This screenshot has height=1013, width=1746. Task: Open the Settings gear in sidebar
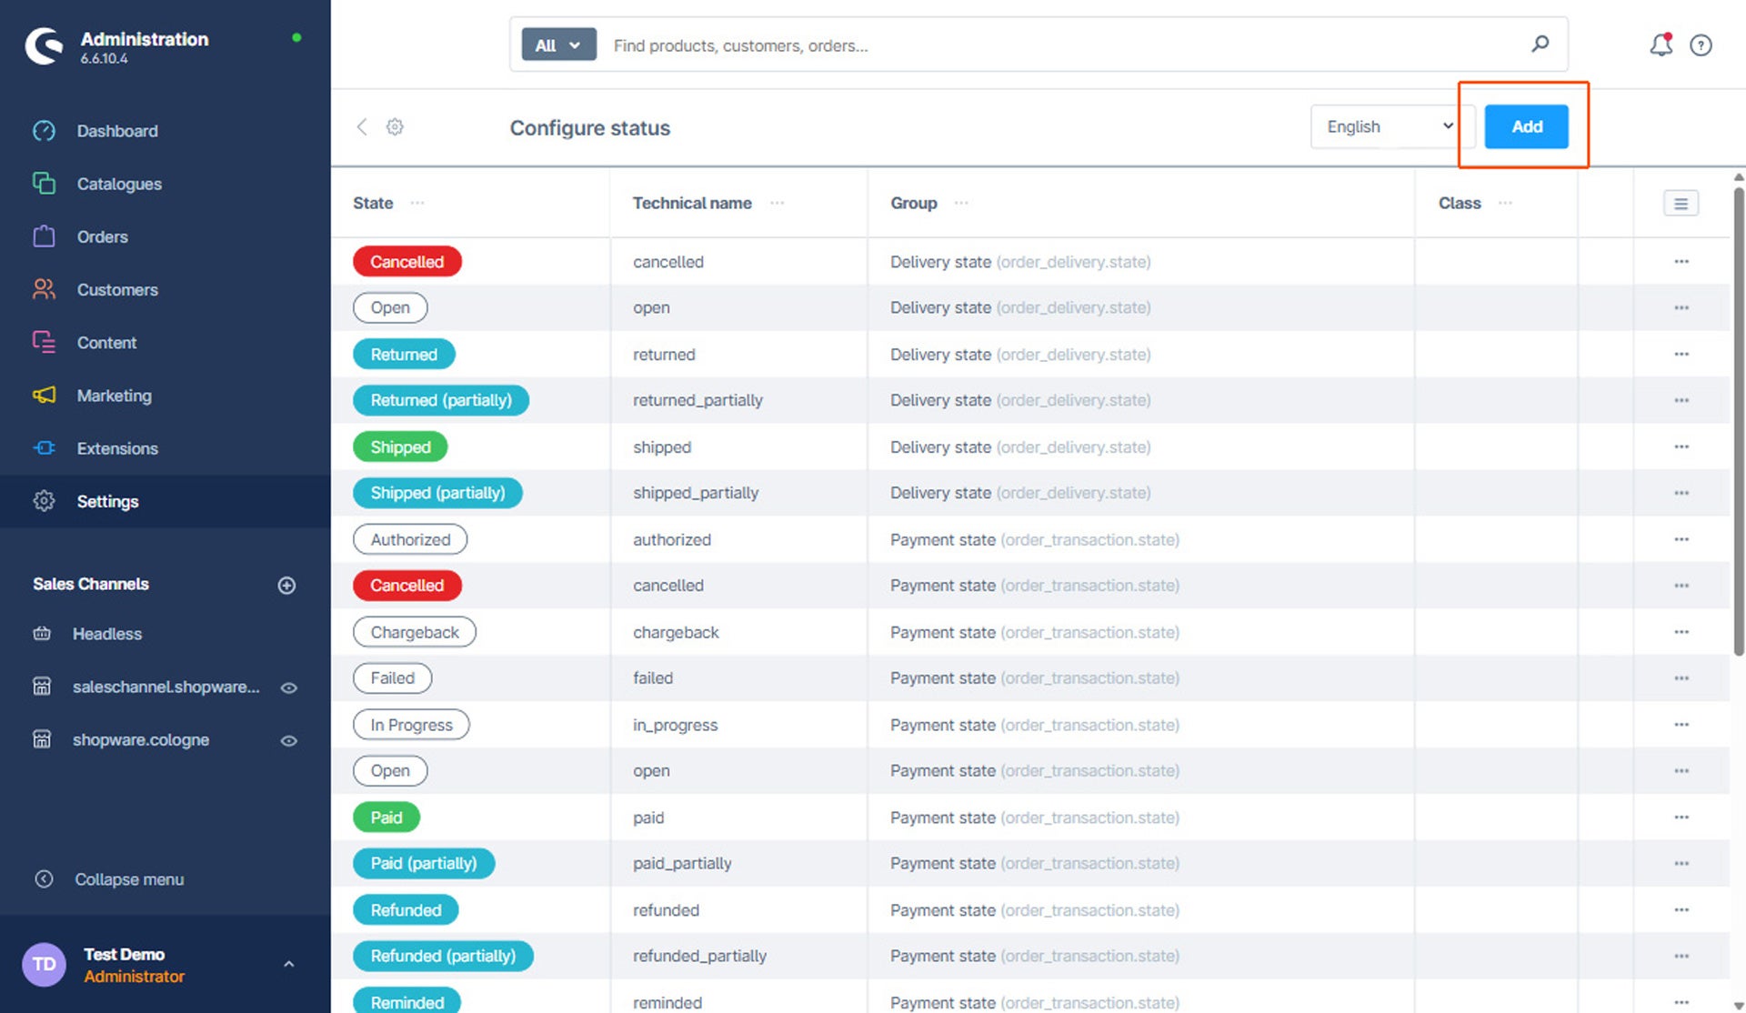pyautogui.click(x=44, y=501)
